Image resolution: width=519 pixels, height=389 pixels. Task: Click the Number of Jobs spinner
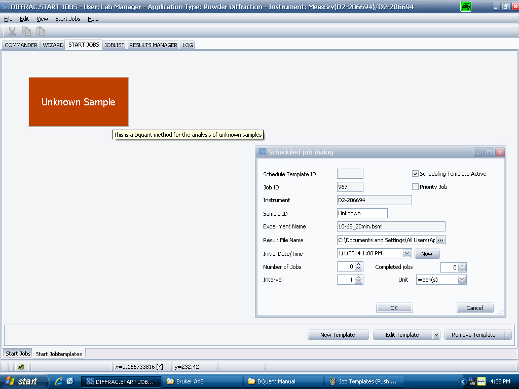pos(358,266)
